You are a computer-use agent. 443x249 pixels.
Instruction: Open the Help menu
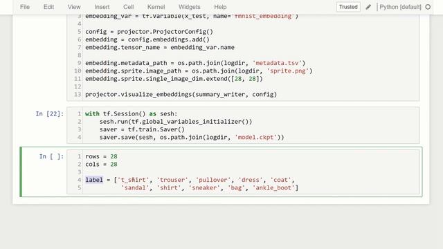(x=220, y=7)
